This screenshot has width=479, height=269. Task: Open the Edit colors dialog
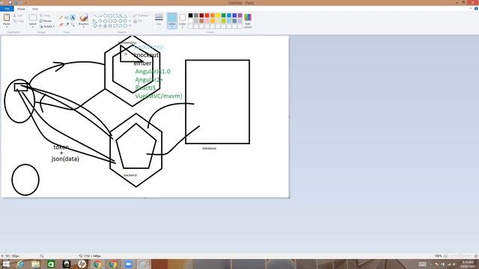248,20
